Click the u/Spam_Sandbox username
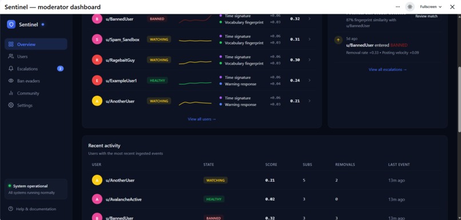This screenshot has height=220, width=461. click(x=122, y=39)
